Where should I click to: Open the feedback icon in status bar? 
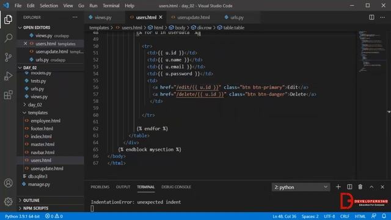[373, 216]
